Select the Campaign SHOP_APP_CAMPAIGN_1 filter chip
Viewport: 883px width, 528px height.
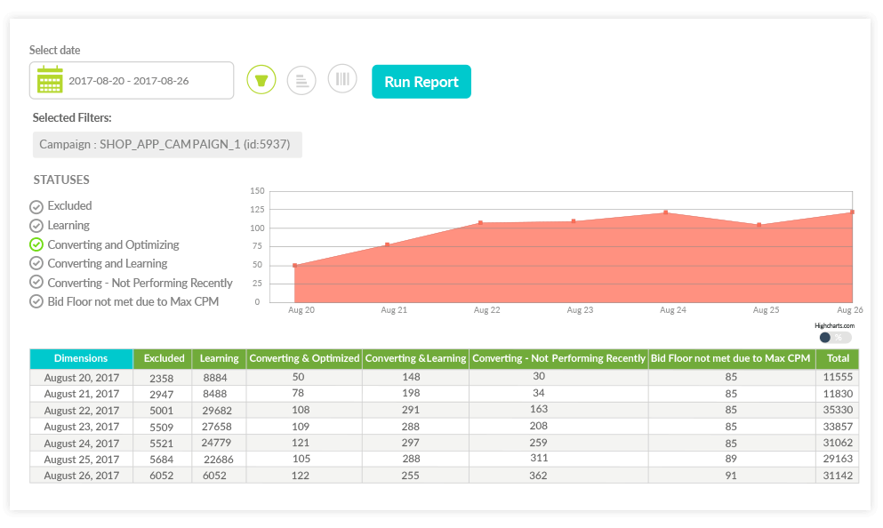(x=167, y=145)
